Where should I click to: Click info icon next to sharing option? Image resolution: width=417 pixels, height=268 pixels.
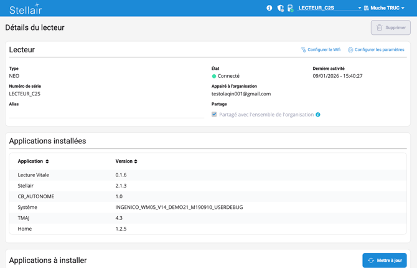pyautogui.click(x=318, y=115)
